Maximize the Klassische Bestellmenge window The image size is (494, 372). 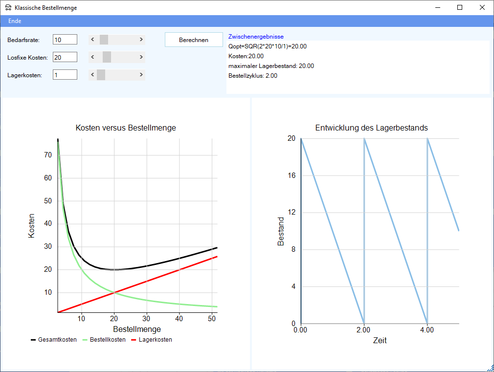(x=460, y=7)
